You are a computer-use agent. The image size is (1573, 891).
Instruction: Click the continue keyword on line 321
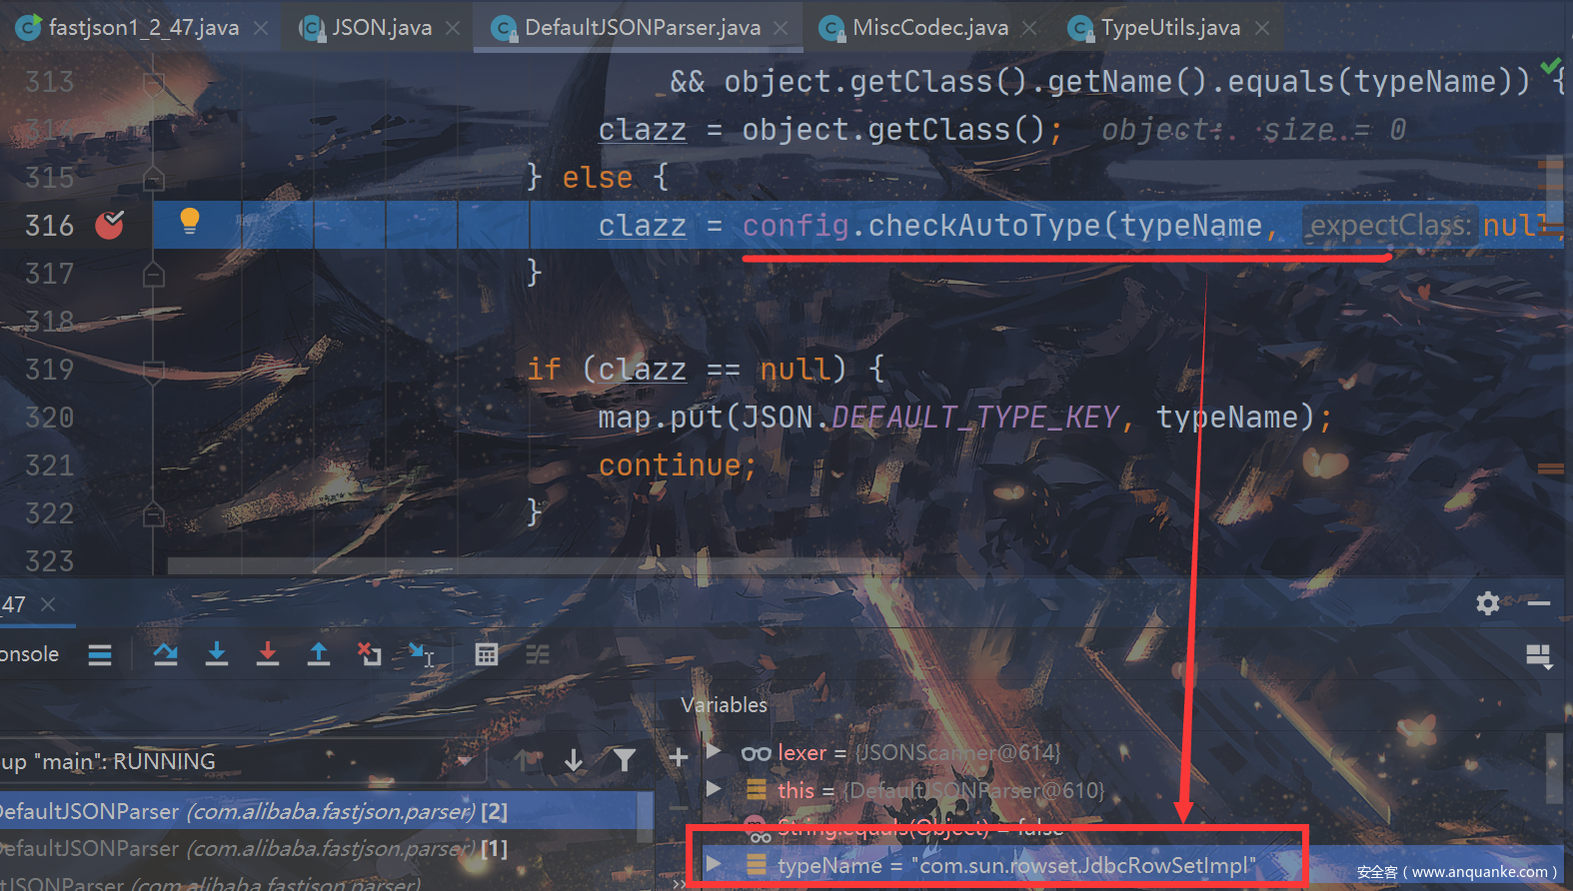[x=670, y=464]
